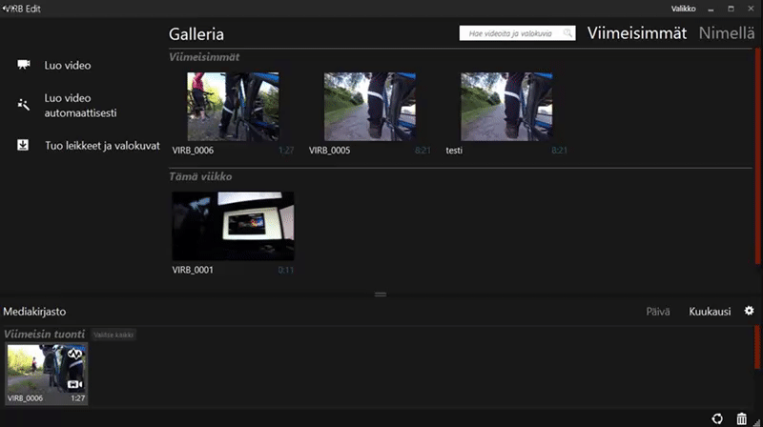This screenshot has width=763, height=427.
Task: Open the Valikko menu
Action: (683, 9)
